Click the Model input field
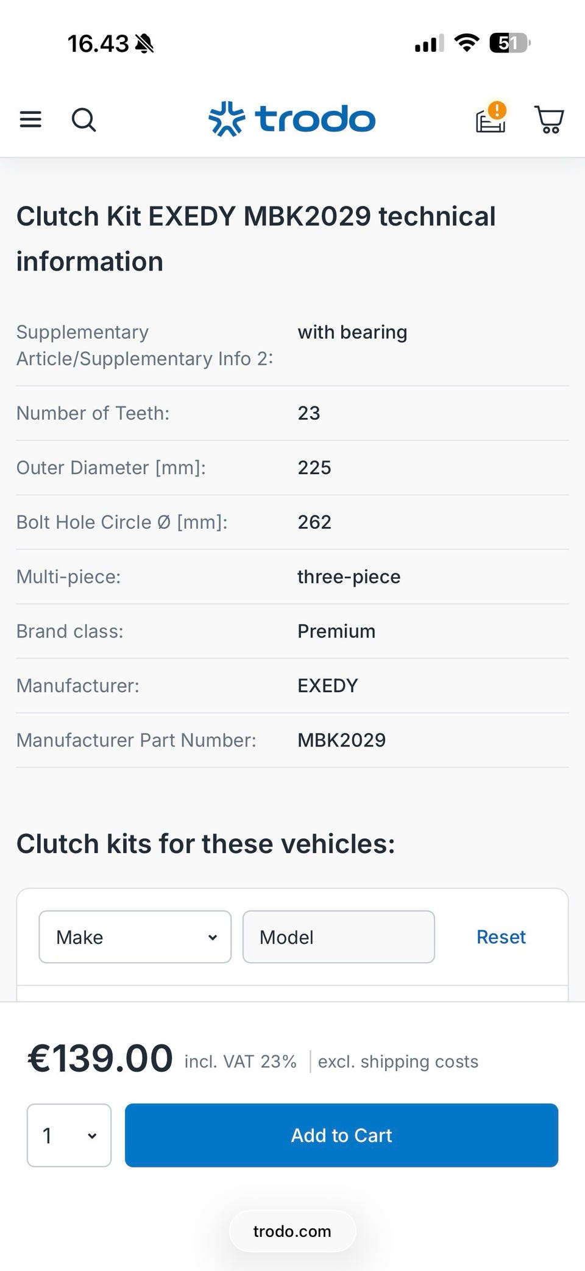The image size is (585, 1271). click(x=339, y=937)
